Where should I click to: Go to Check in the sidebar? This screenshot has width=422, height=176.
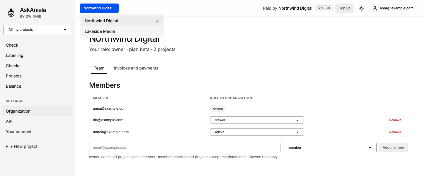tap(37, 45)
